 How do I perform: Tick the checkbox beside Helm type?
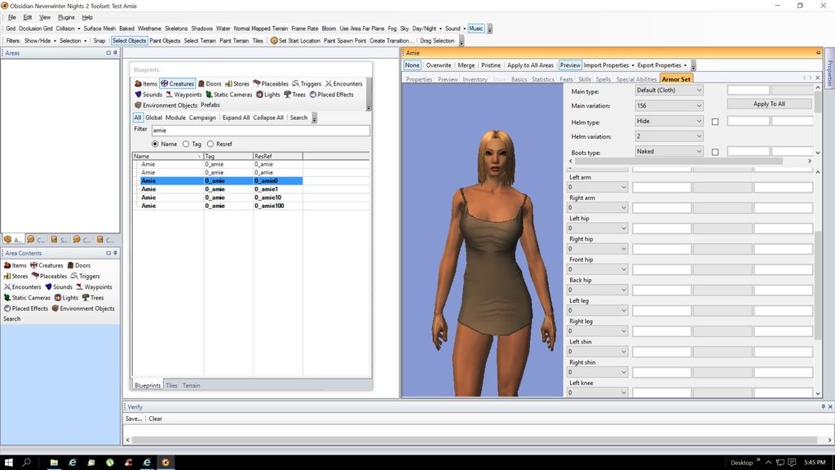point(715,122)
